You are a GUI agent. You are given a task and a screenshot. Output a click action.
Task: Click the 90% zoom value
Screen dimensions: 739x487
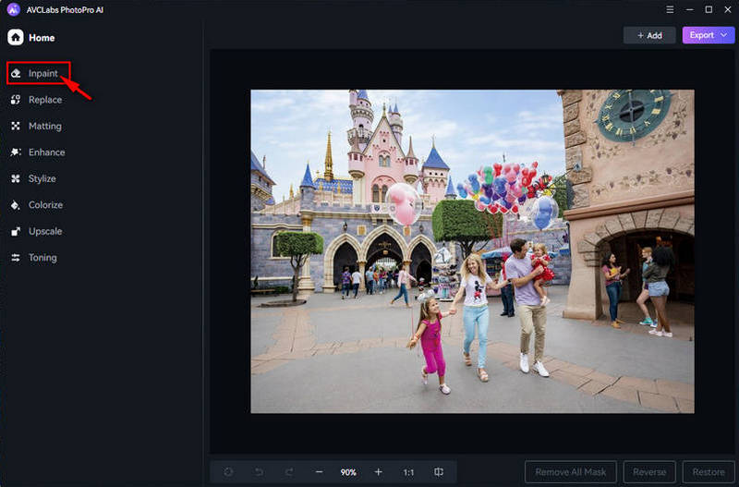pos(348,472)
